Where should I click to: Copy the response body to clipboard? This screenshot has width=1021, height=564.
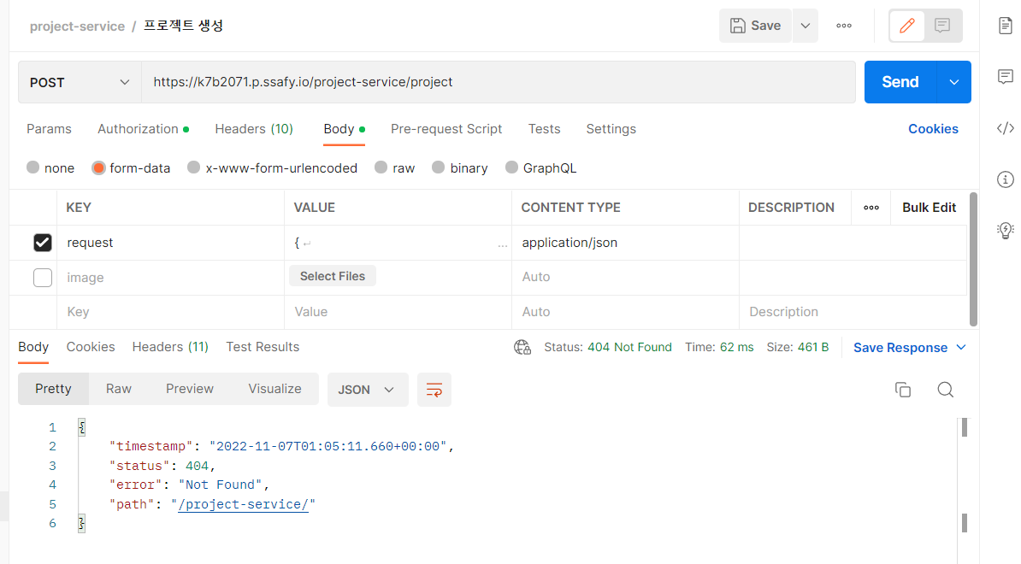(902, 390)
